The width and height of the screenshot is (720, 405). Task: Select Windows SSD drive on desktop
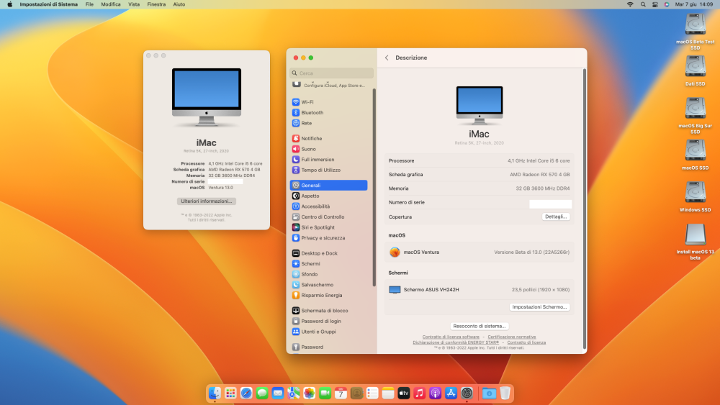[696, 196]
